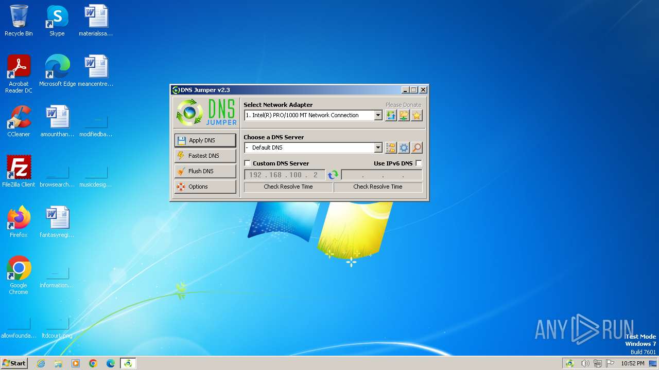Open Internet Explorer from taskbar
This screenshot has height=370, width=659.
(41, 363)
